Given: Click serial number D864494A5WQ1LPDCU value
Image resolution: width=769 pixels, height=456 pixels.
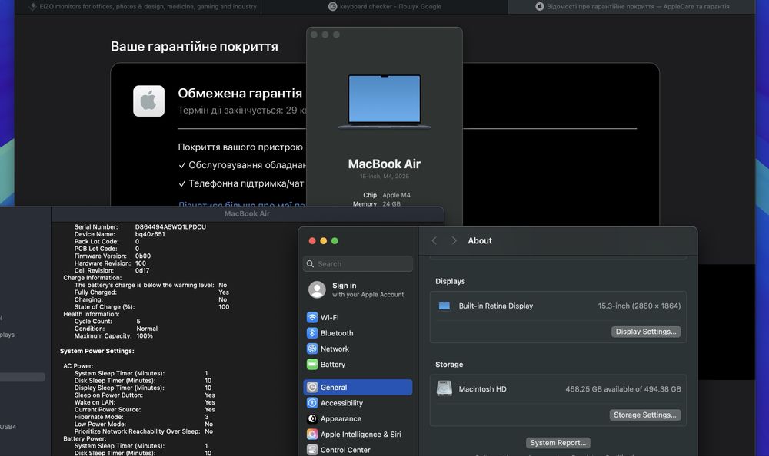Looking at the screenshot, I should (171, 226).
